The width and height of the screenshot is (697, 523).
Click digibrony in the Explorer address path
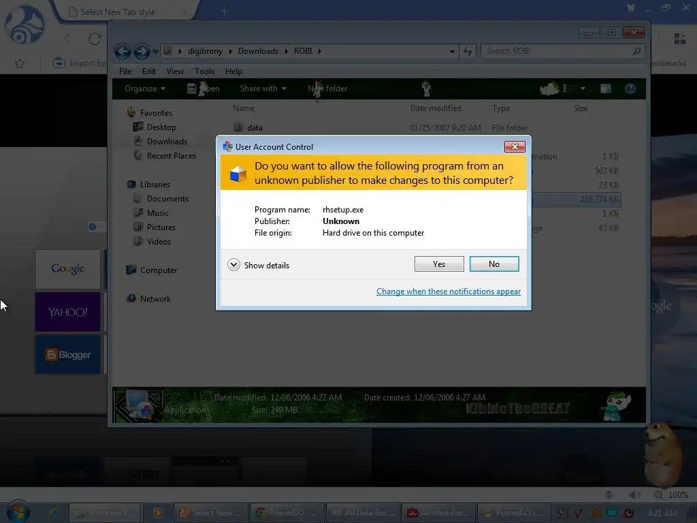point(205,51)
